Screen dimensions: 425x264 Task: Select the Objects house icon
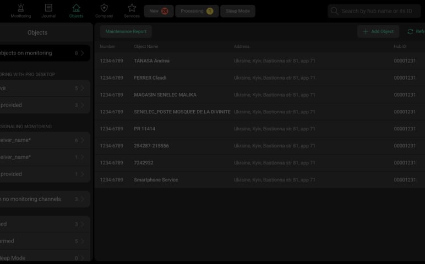[76, 8]
